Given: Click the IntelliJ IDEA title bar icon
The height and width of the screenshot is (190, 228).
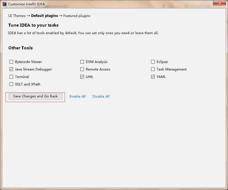Looking at the screenshot, I should (4, 4).
